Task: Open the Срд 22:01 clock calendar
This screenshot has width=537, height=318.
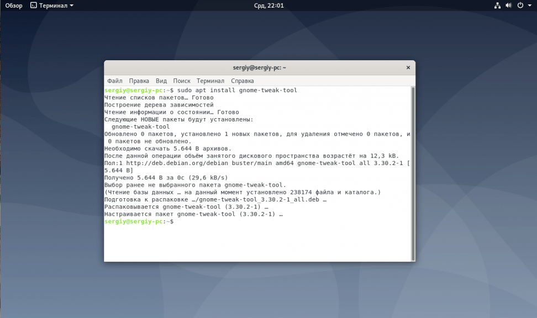Action: [268, 6]
